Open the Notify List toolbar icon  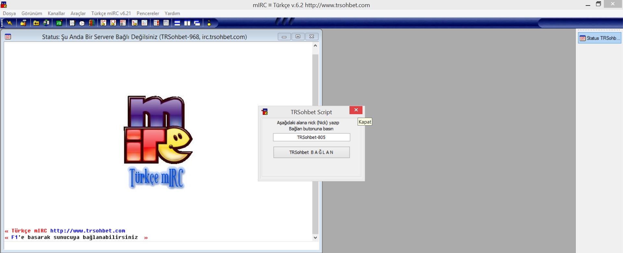(x=156, y=23)
